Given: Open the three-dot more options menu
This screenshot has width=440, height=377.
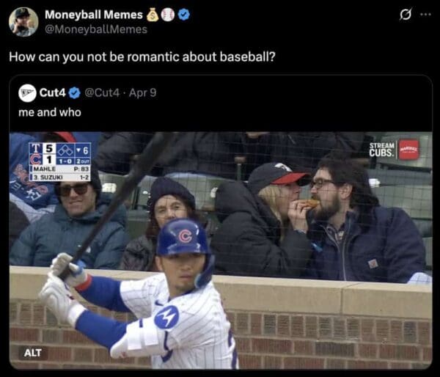Looking at the screenshot, I should pyautogui.click(x=425, y=15).
